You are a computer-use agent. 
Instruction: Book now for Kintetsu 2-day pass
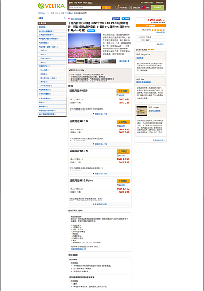tap(123, 122)
